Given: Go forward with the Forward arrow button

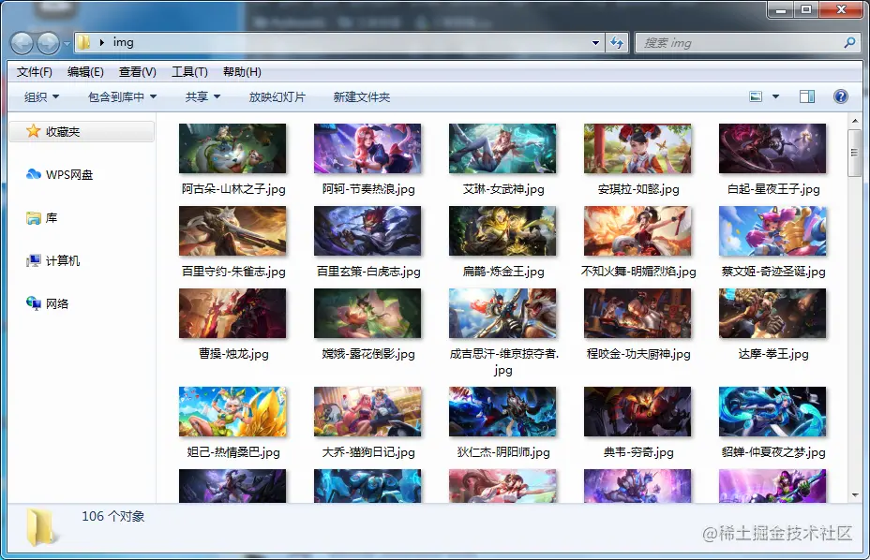Looking at the screenshot, I should [48, 43].
